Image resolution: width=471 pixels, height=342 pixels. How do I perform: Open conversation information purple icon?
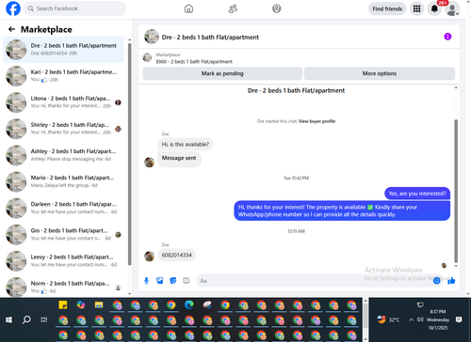click(x=447, y=37)
